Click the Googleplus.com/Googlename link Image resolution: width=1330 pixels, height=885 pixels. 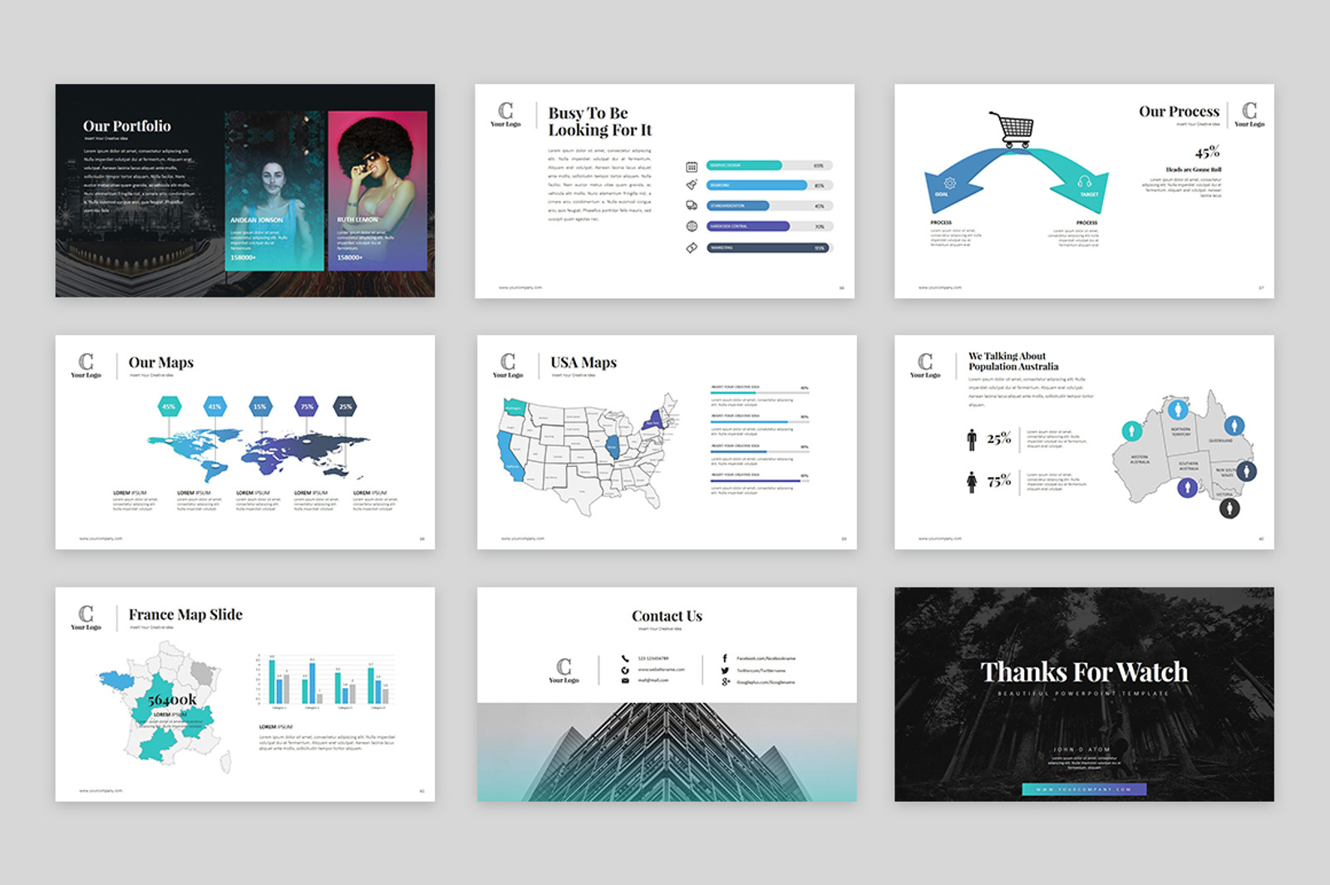coord(766,682)
